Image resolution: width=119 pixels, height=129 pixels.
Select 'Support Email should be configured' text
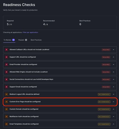pyautogui.click(x=23, y=87)
